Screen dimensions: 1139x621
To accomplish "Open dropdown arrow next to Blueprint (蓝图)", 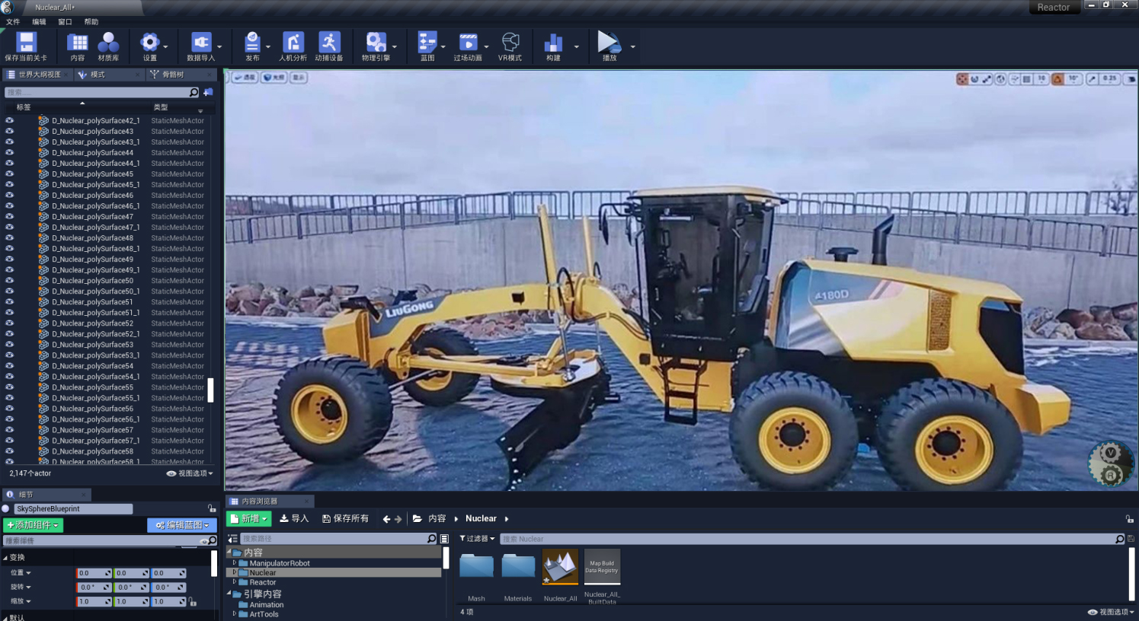I will (443, 46).
